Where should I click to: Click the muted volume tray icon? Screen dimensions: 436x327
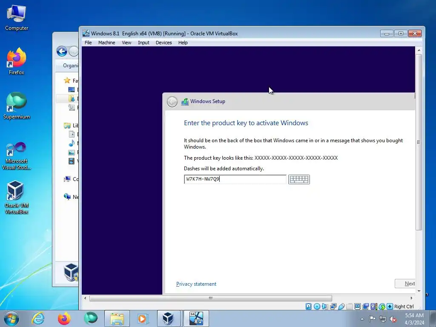[x=393, y=319]
